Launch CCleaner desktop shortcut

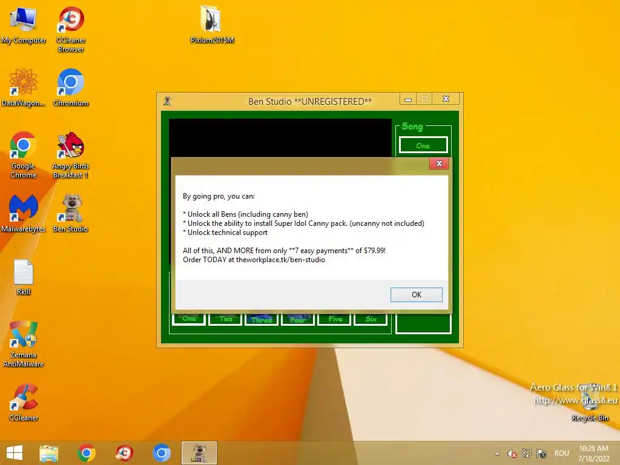pyautogui.click(x=24, y=402)
